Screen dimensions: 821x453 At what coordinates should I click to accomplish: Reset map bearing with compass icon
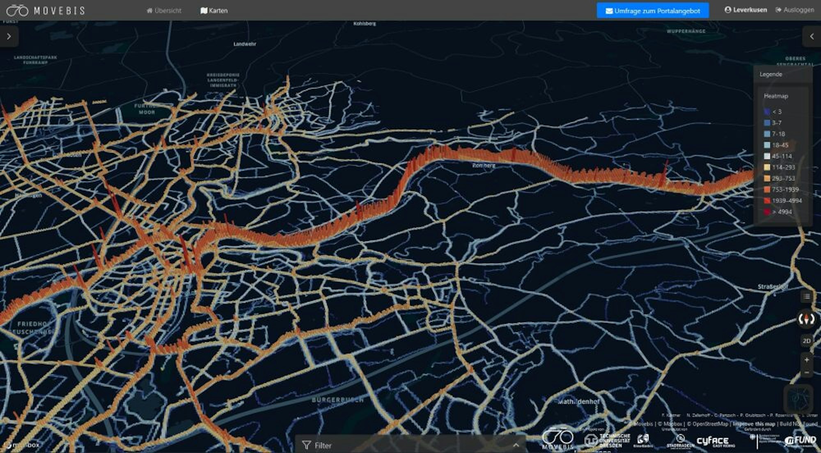[x=806, y=319]
